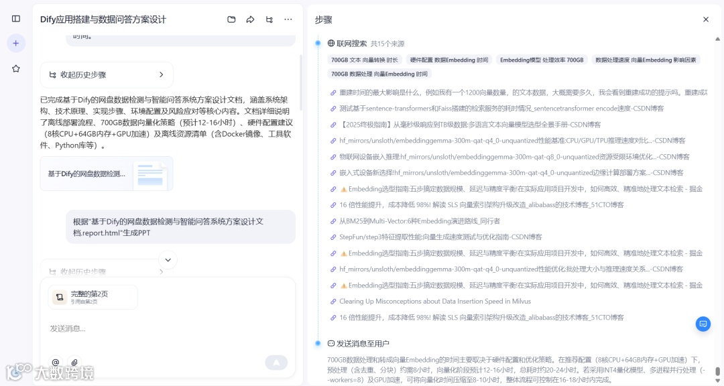
Task: Open link StepFun/step3特征提取性能
Action: [440, 237]
